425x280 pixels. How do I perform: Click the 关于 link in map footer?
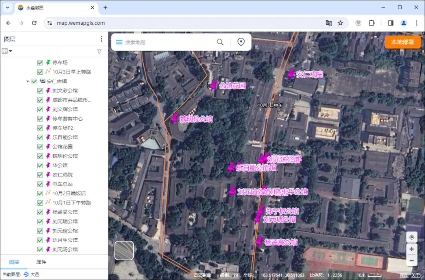pyautogui.click(x=415, y=275)
